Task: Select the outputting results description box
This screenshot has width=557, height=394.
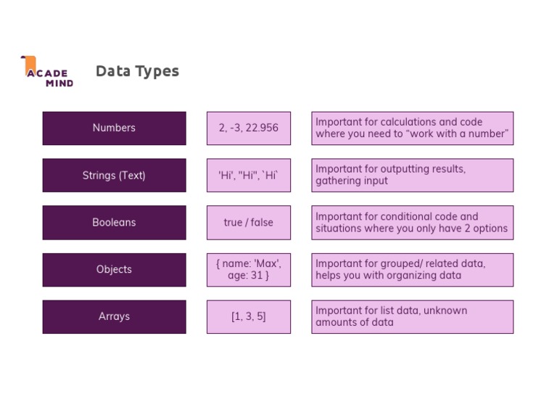Action: tap(412, 175)
